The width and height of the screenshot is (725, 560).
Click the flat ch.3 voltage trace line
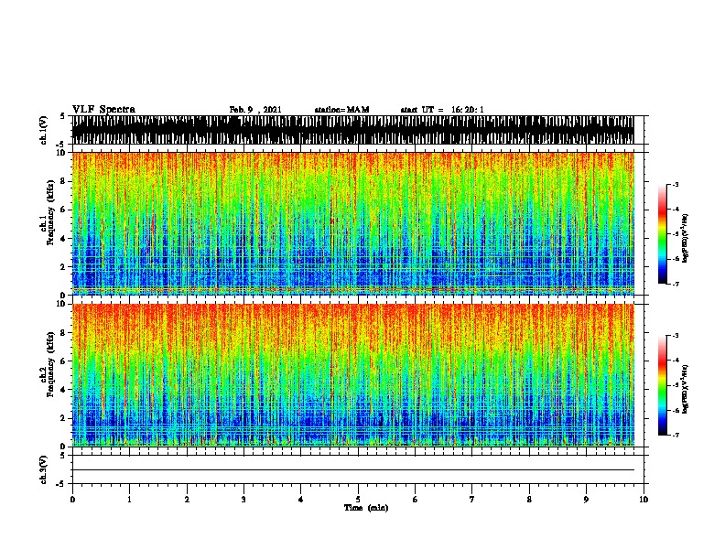coord(353,470)
